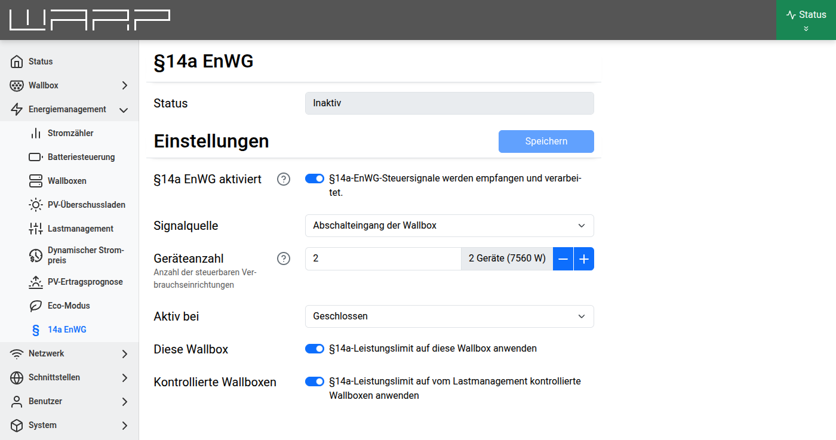Click the System box icon

tap(17, 425)
